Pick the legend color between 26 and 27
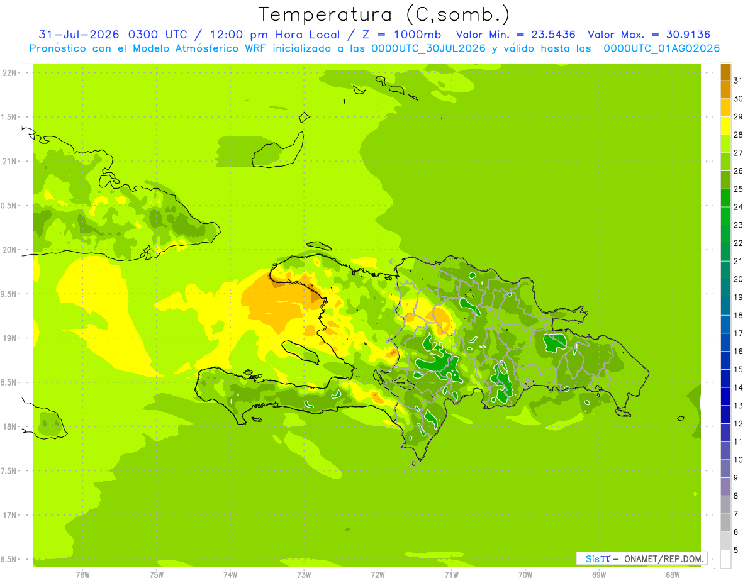Image resolution: width=755 pixels, height=583 pixels. tap(725, 162)
